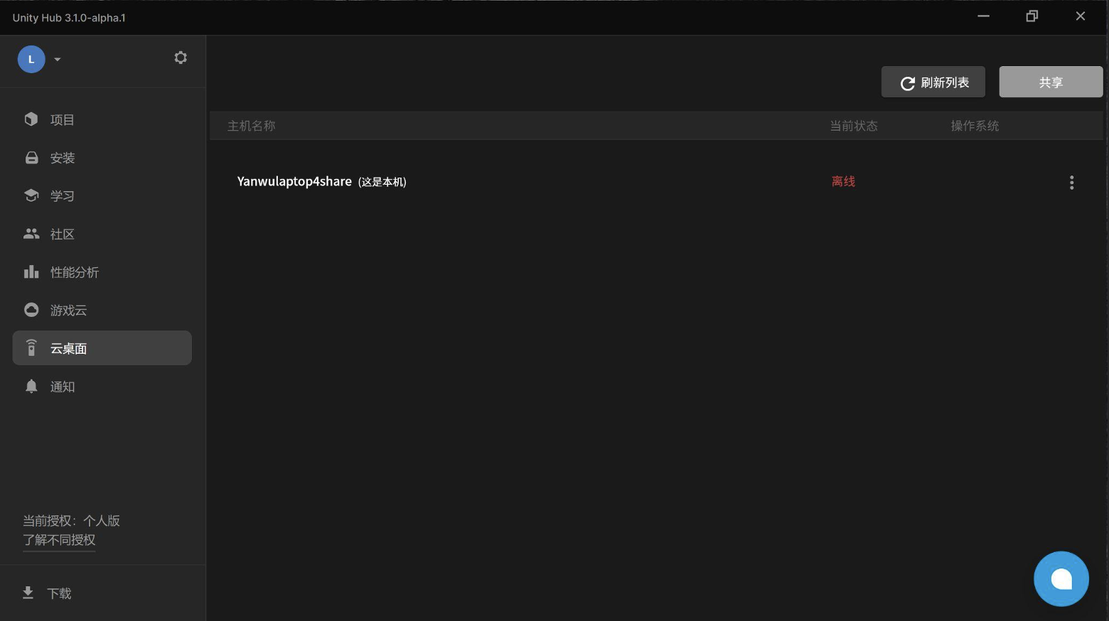Open preferences with the gear icon
This screenshot has height=621, width=1109.
[181, 58]
